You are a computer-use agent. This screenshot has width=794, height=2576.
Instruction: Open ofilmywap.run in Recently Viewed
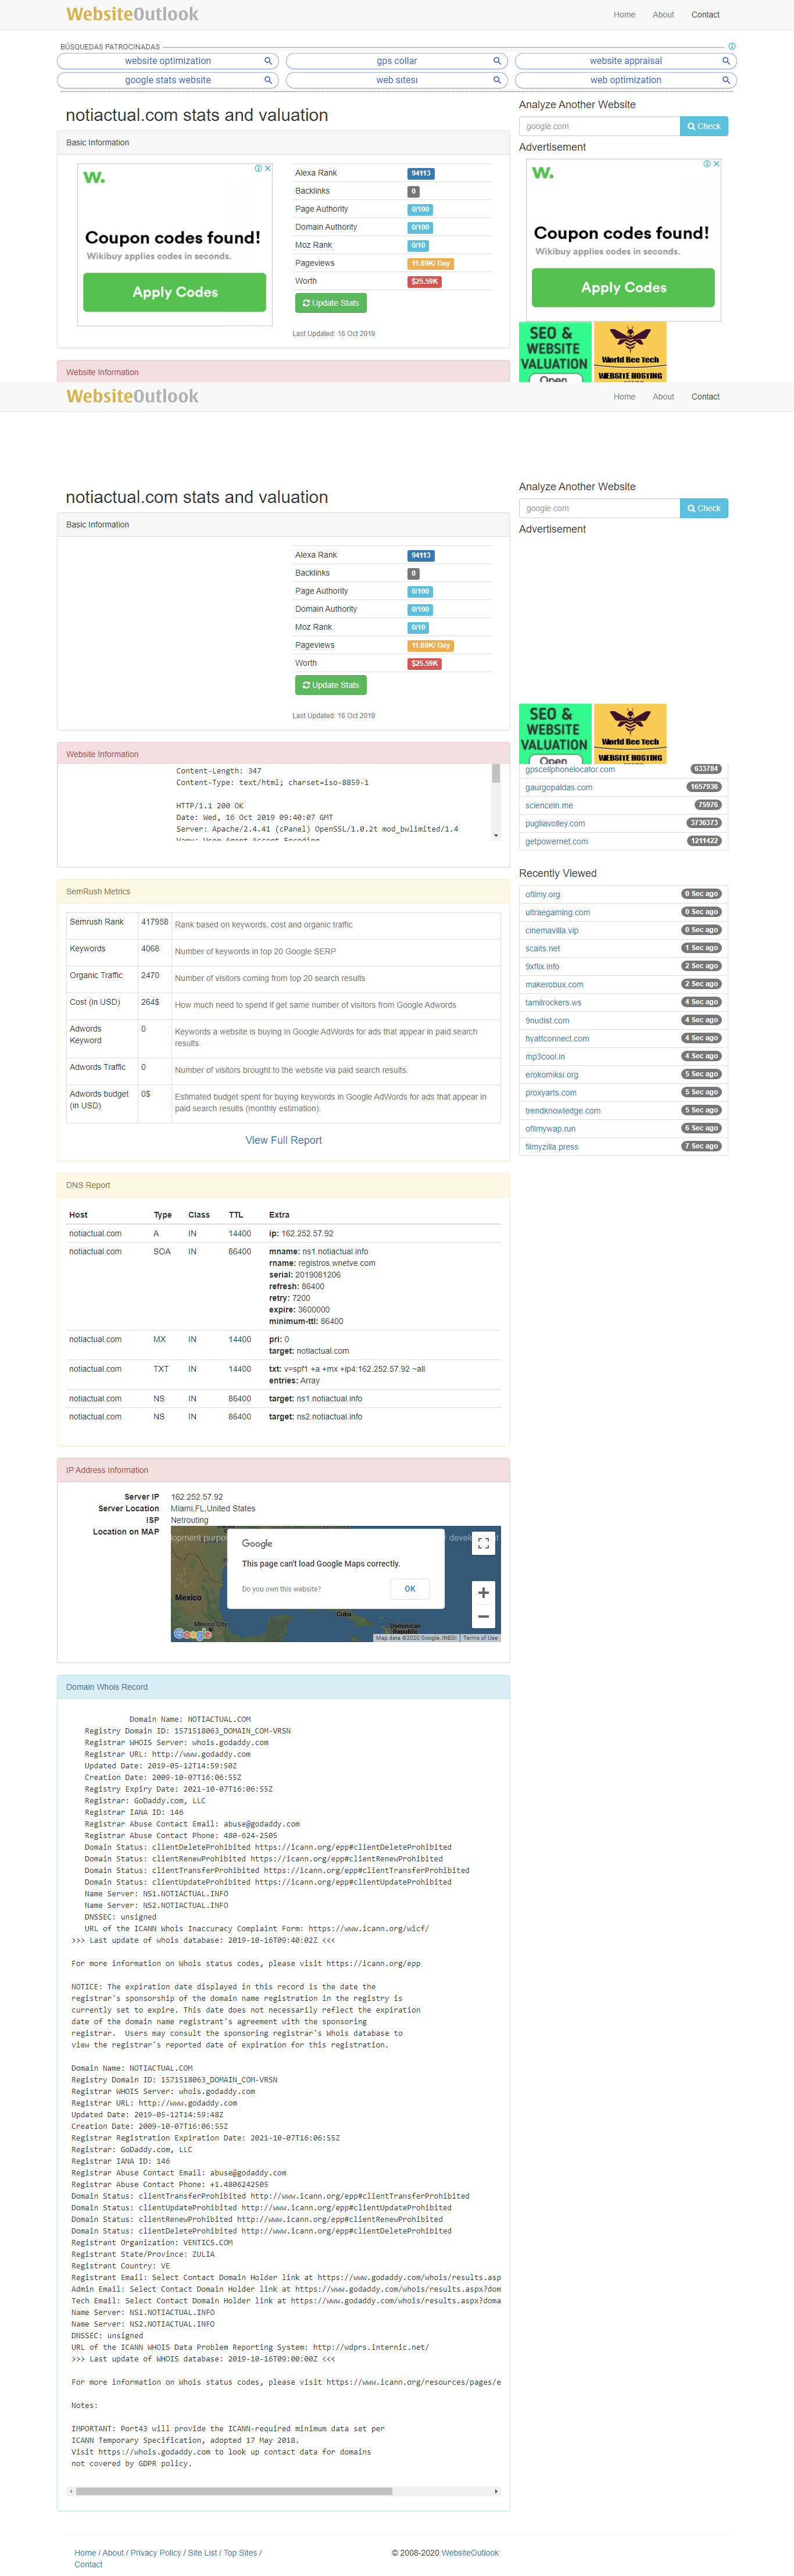pos(550,1128)
